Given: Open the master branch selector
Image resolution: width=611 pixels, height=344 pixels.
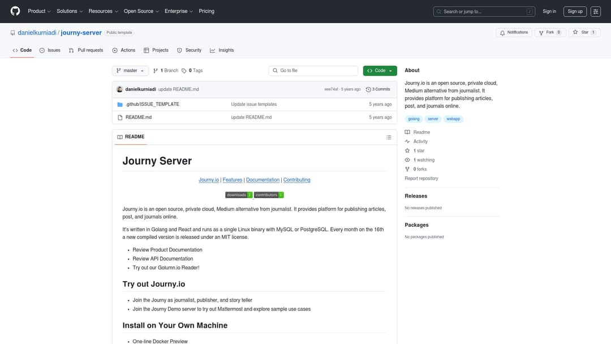Looking at the screenshot, I should tap(131, 71).
